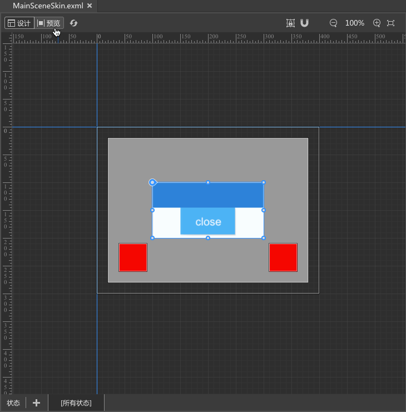This screenshot has height=412, width=406.
Task: Click the top-right resize handle
Action: (x=264, y=182)
